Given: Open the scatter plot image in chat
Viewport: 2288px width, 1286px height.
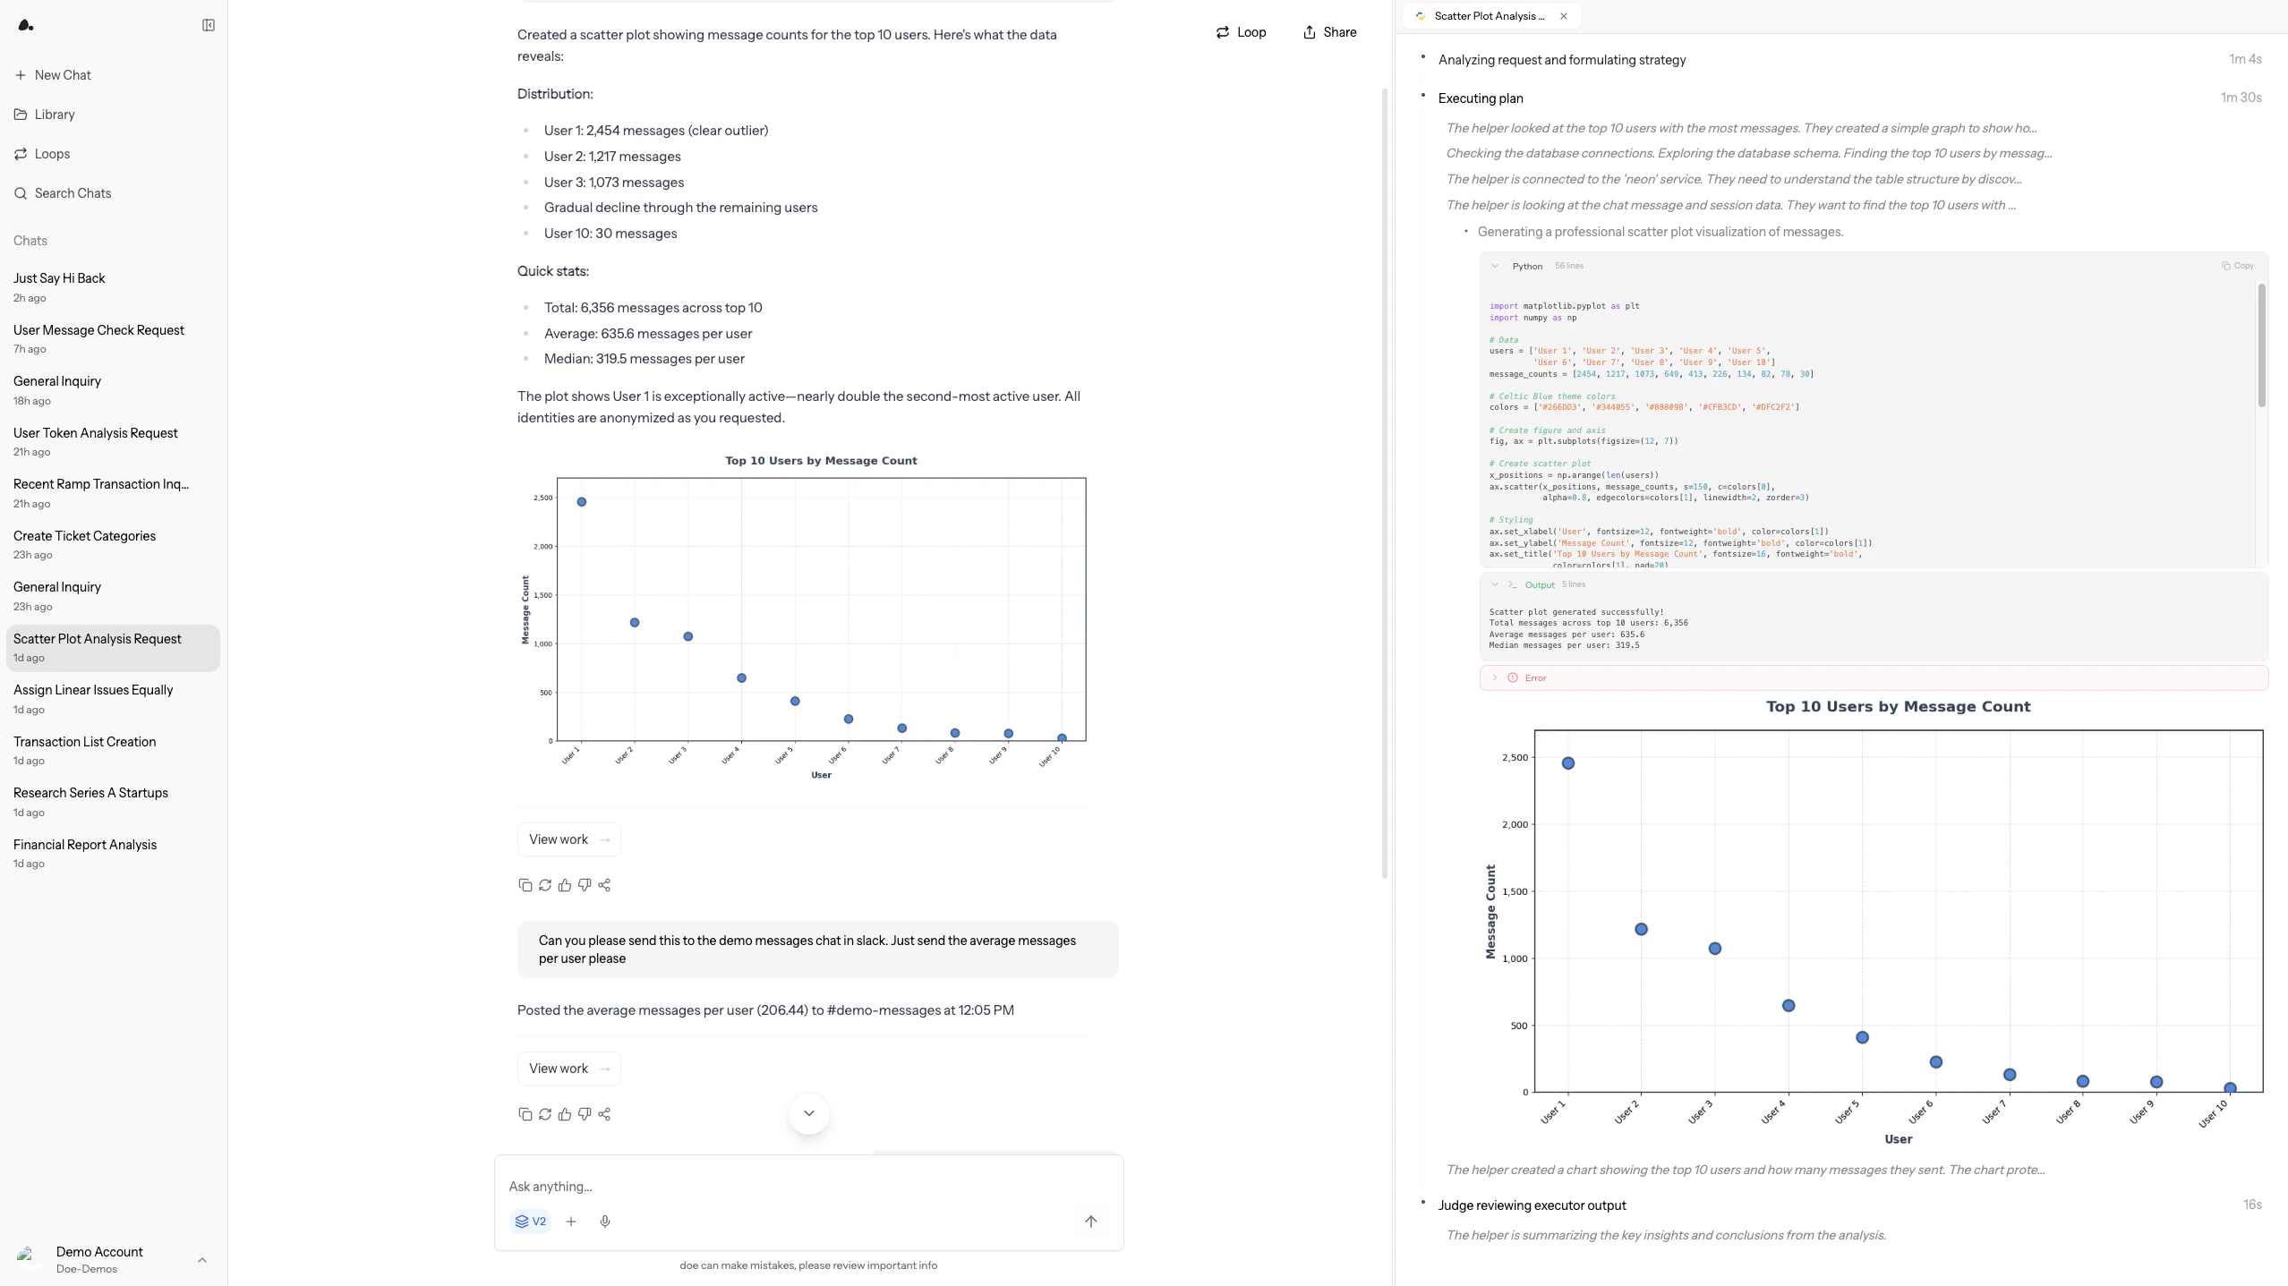Looking at the screenshot, I should coord(803,617).
